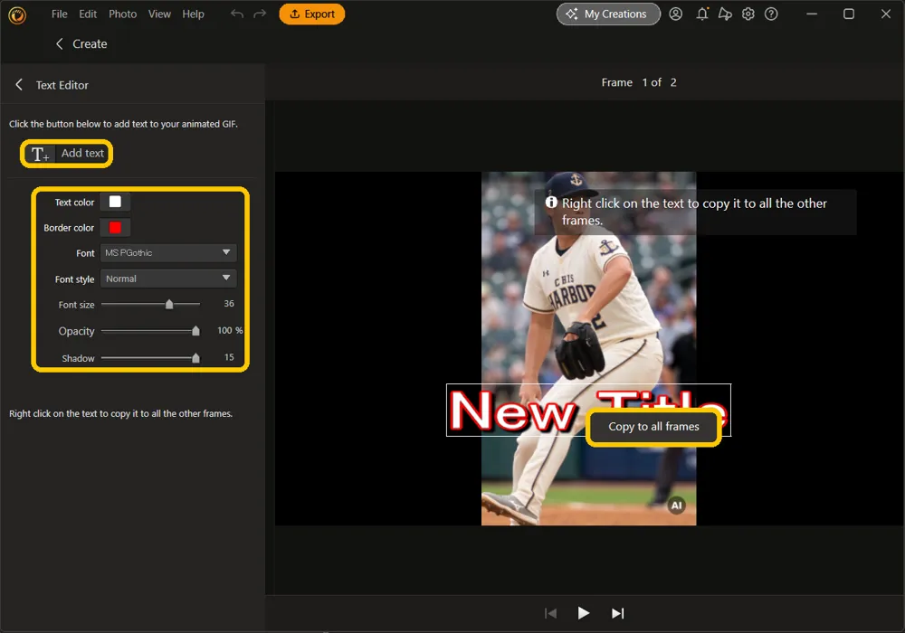Click the Opacity slider handle
The width and height of the screenshot is (905, 633).
tap(195, 331)
